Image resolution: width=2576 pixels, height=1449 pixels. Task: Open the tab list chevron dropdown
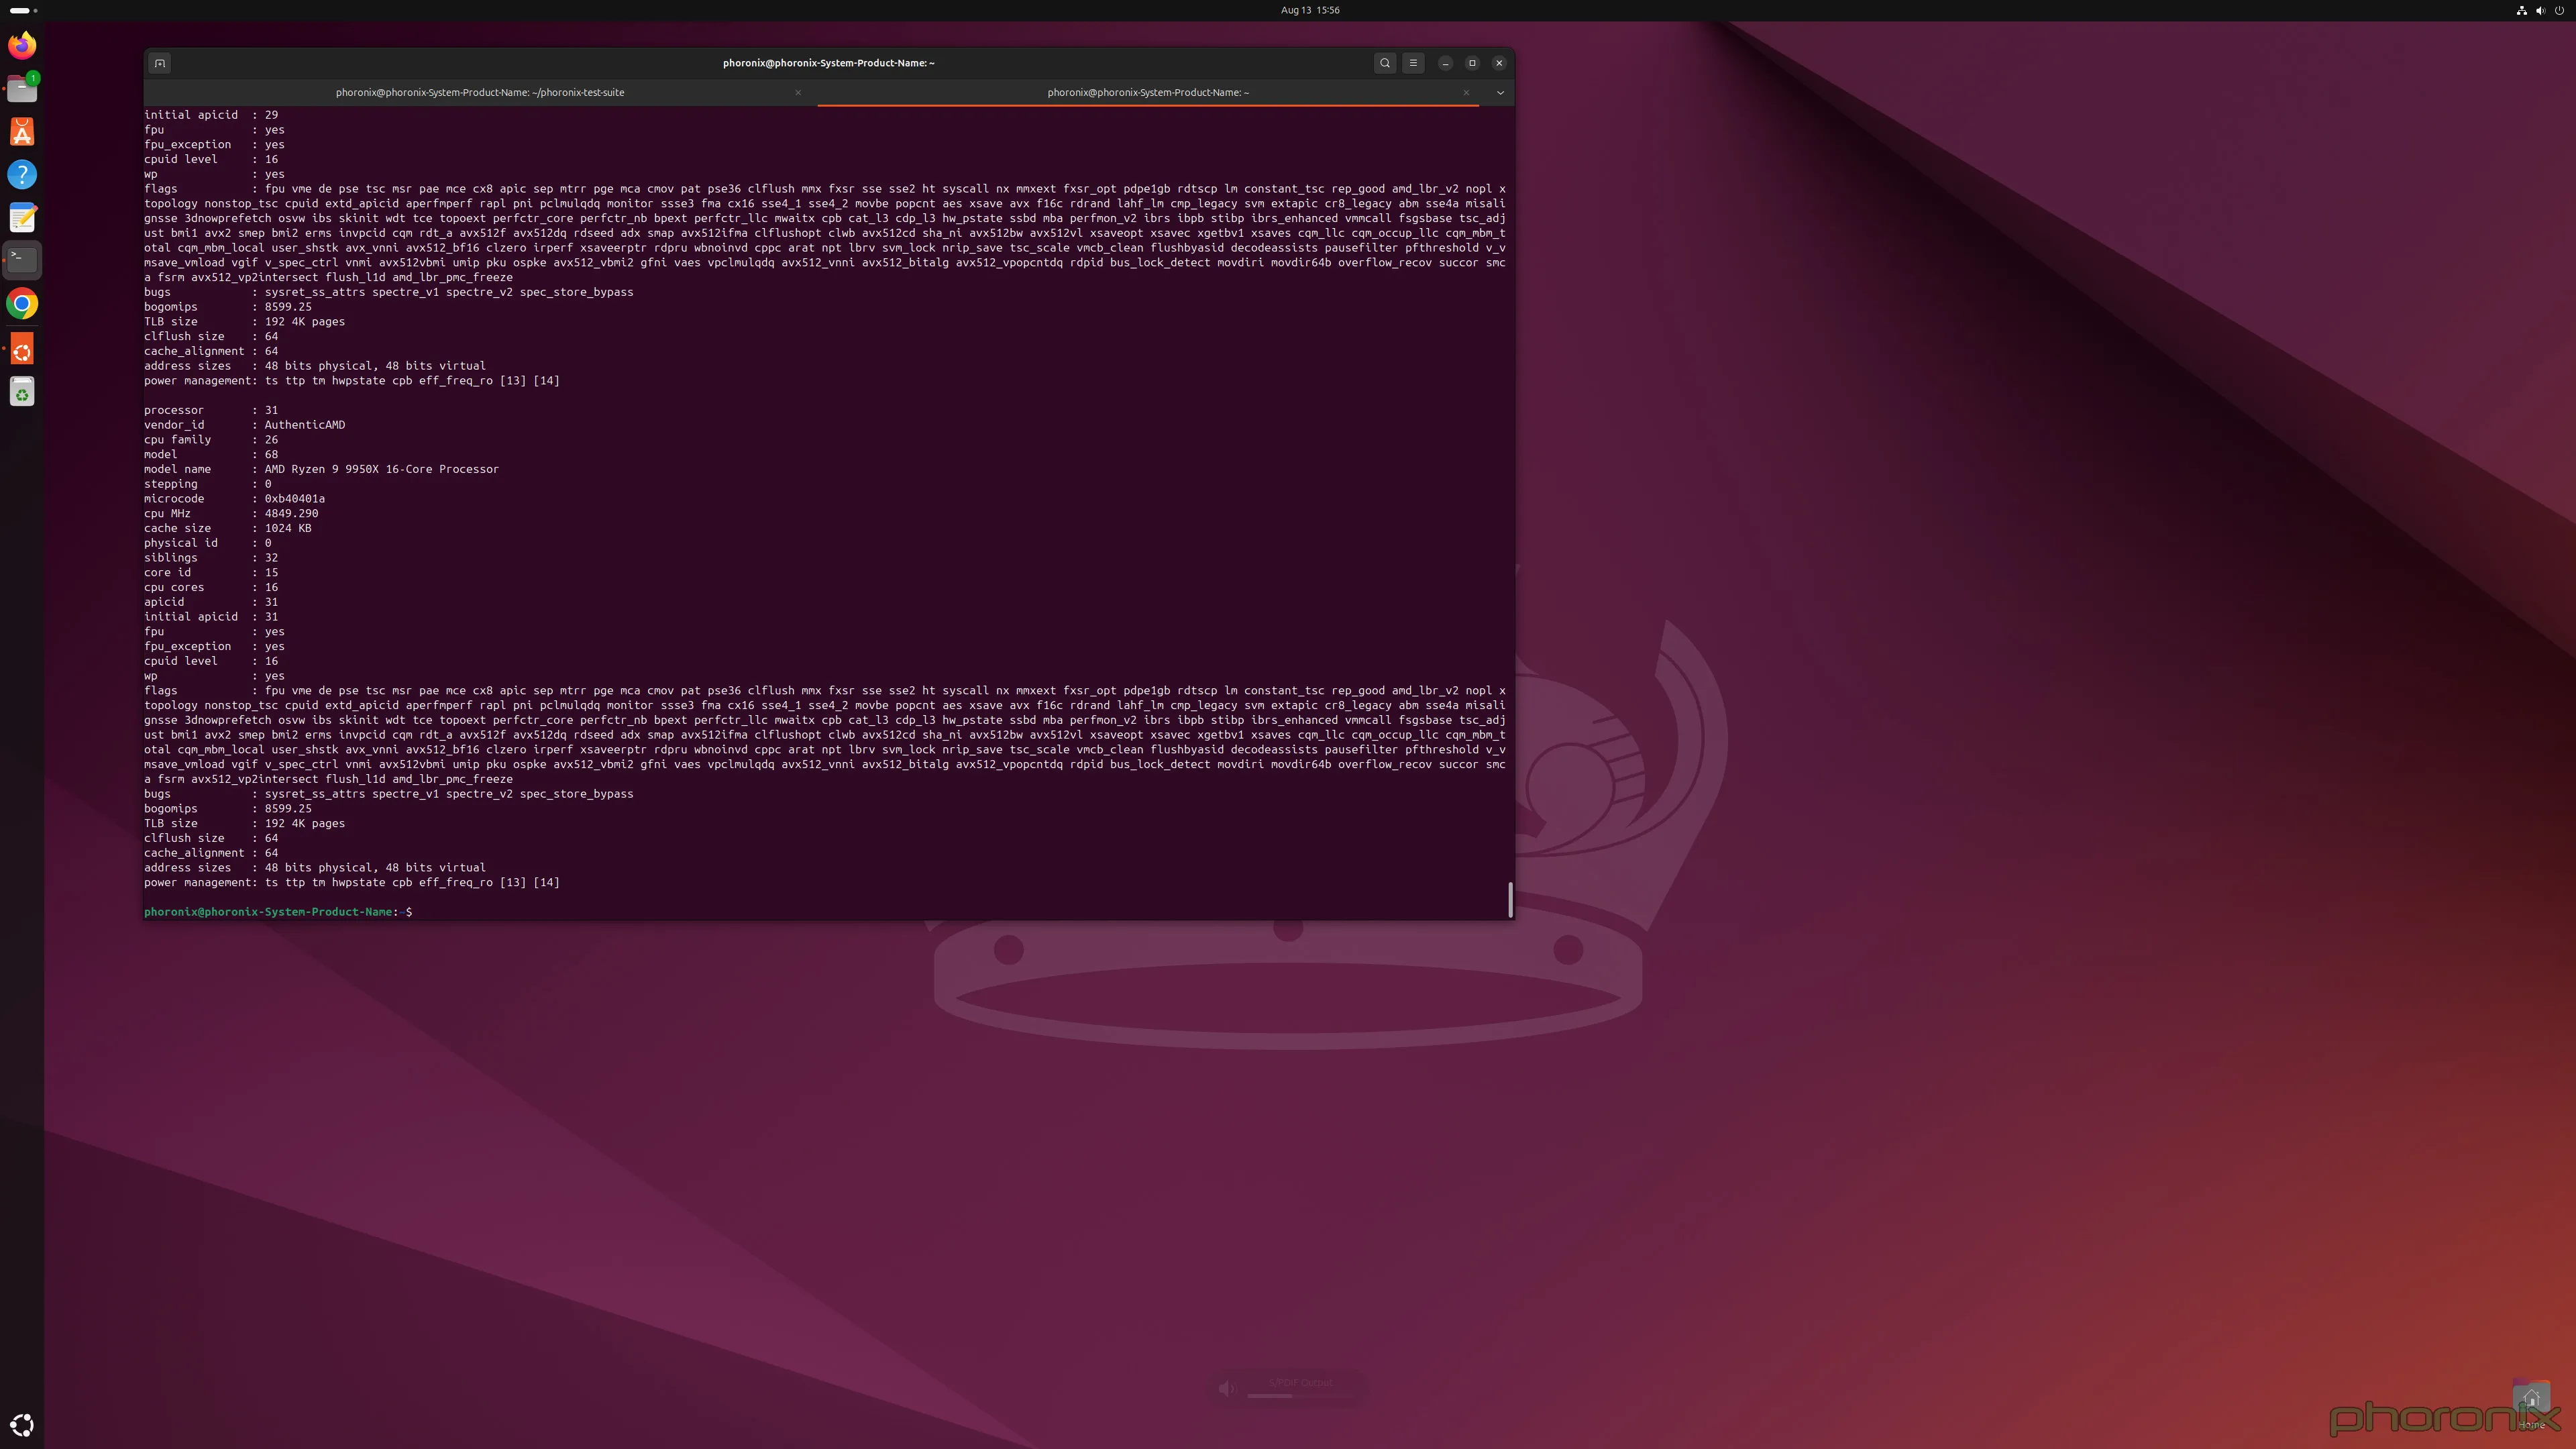click(x=1499, y=92)
